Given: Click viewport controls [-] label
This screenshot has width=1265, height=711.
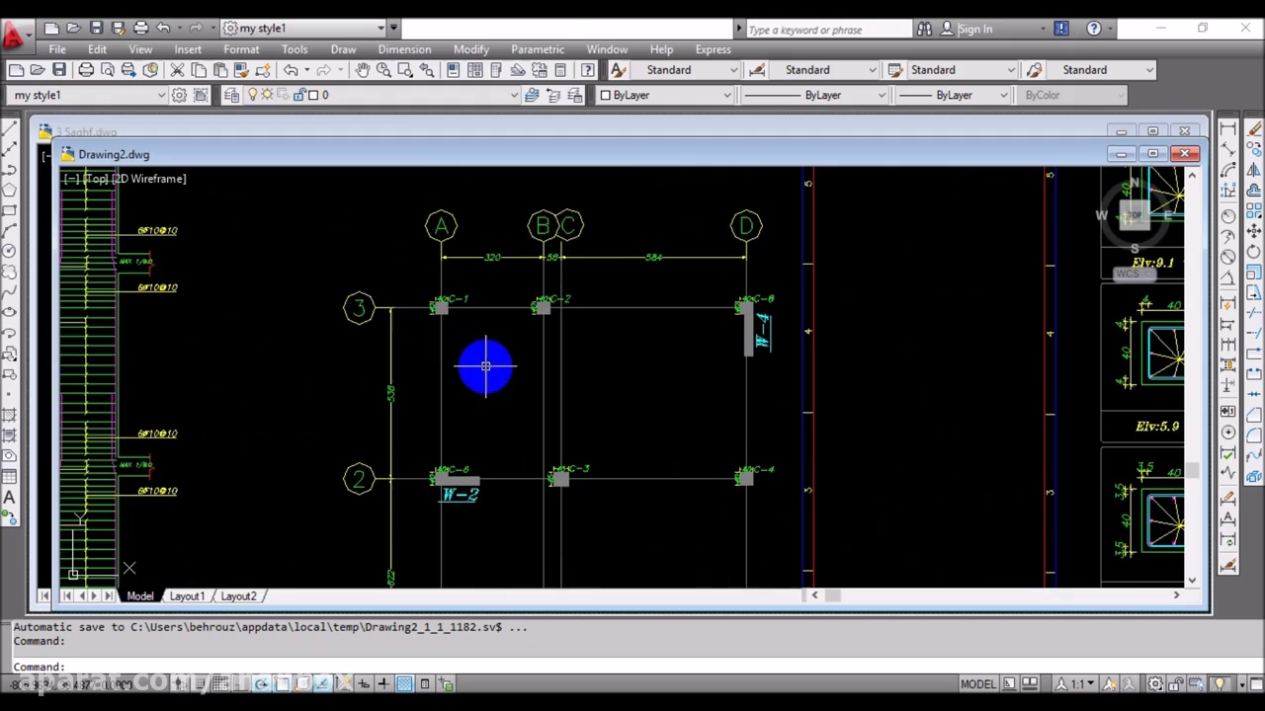Looking at the screenshot, I should click(70, 179).
